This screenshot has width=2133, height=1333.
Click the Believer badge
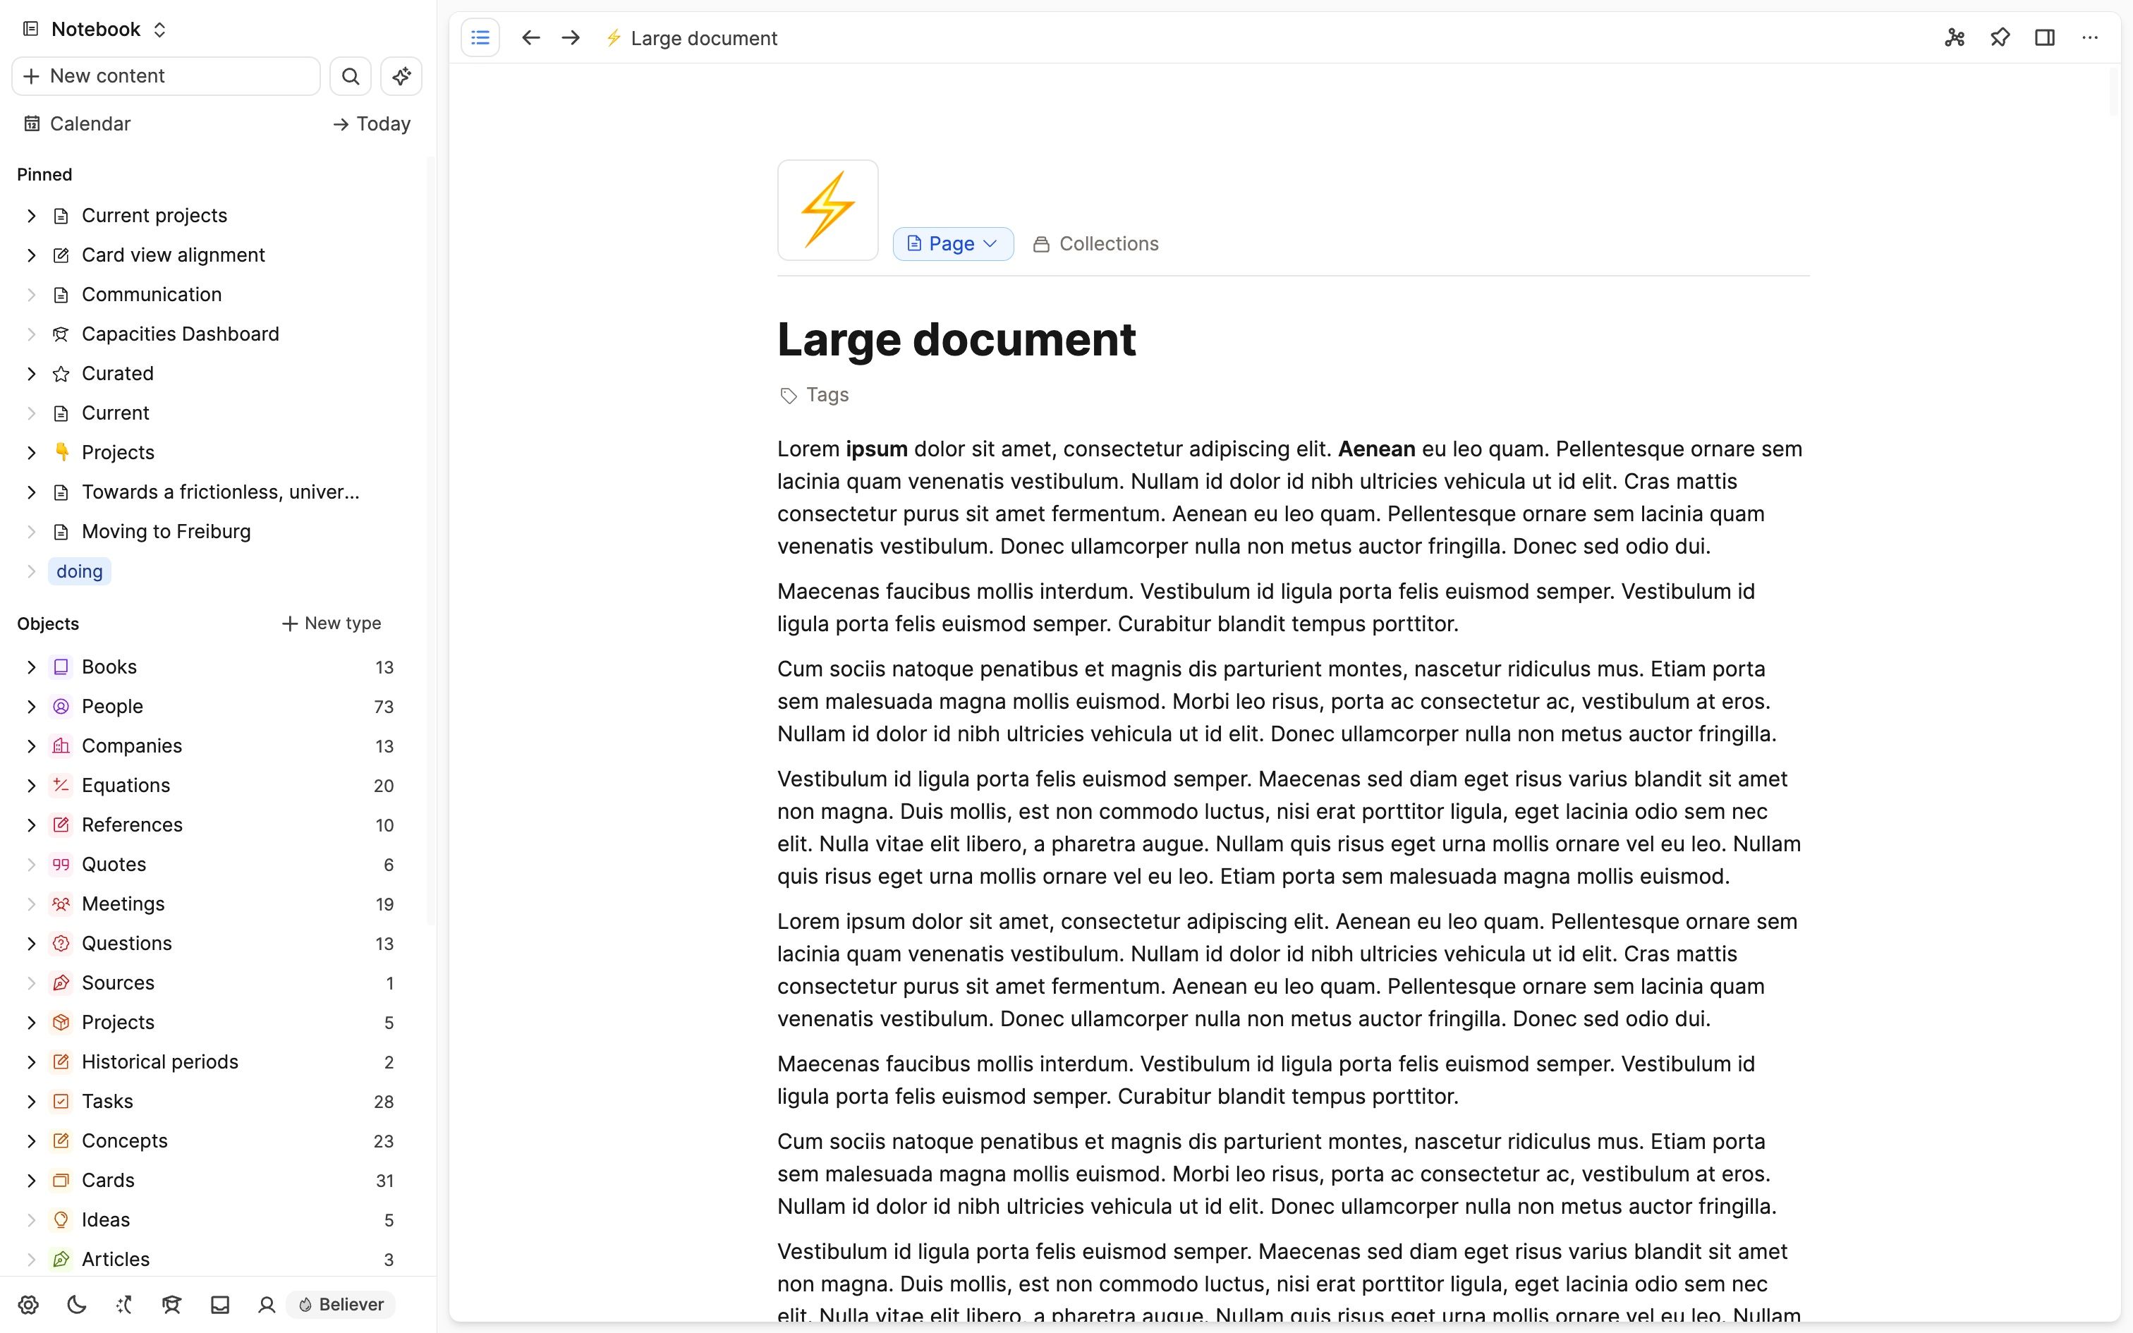click(341, 1305)
